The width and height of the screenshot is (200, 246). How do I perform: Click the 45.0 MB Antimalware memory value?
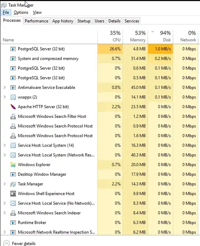[139, 87]
